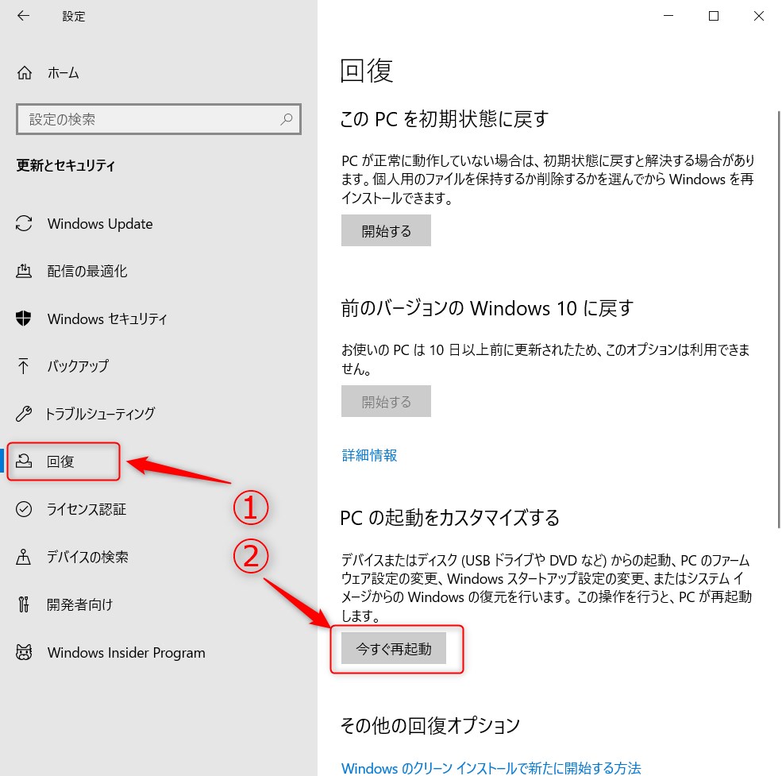Screen dimensions: 782x776
Task: Click inside the 設定の検索 search field
Action: point(143,118)
